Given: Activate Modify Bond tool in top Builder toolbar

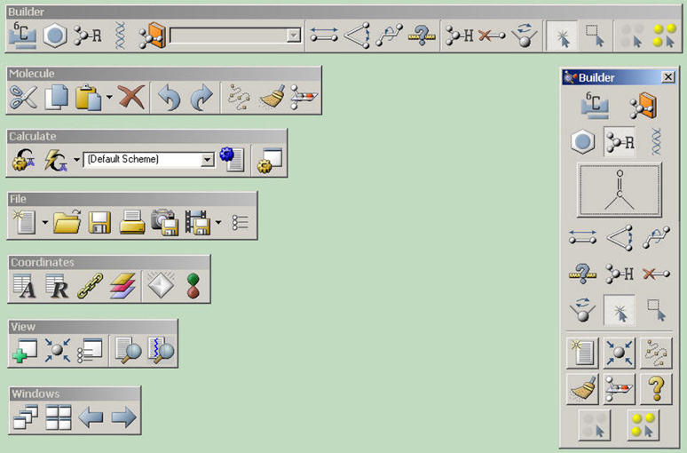Looking at the screenshot, I should [x=324, y=35].
